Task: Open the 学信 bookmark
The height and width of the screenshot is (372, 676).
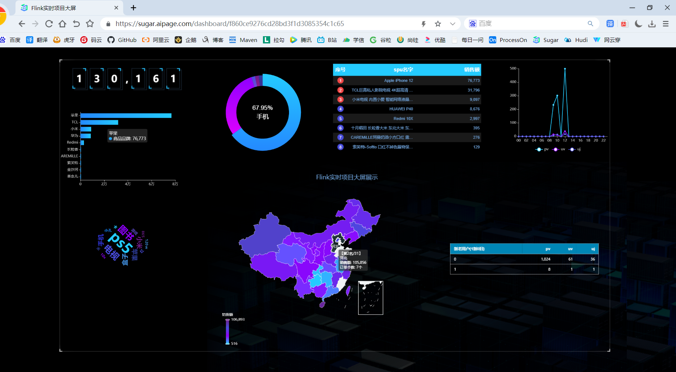Action: 353,40
